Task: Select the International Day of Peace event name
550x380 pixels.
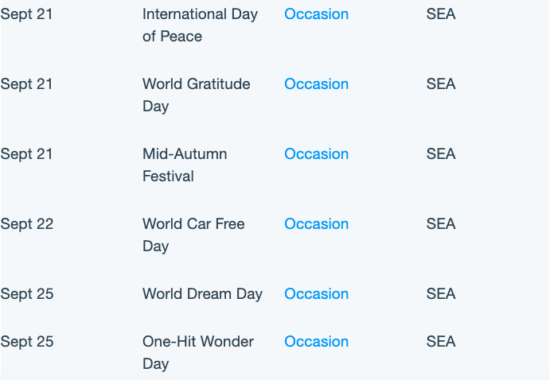Action: 200,25
